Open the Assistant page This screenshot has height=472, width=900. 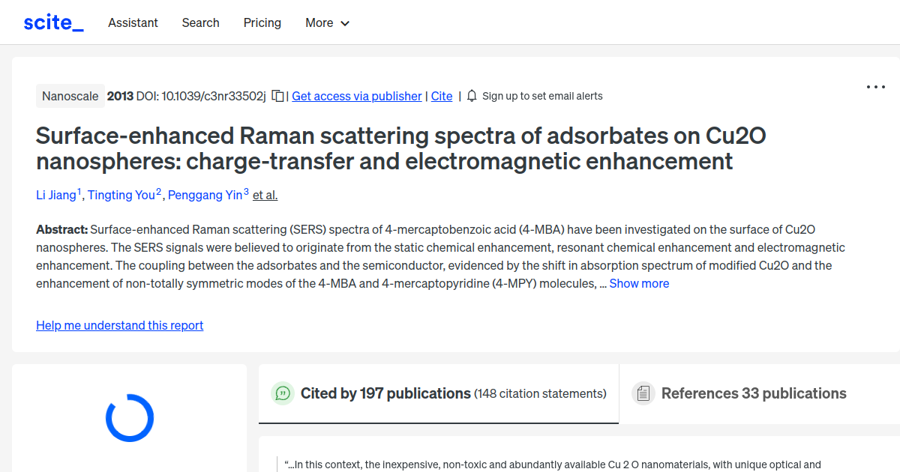coord(133,22)
